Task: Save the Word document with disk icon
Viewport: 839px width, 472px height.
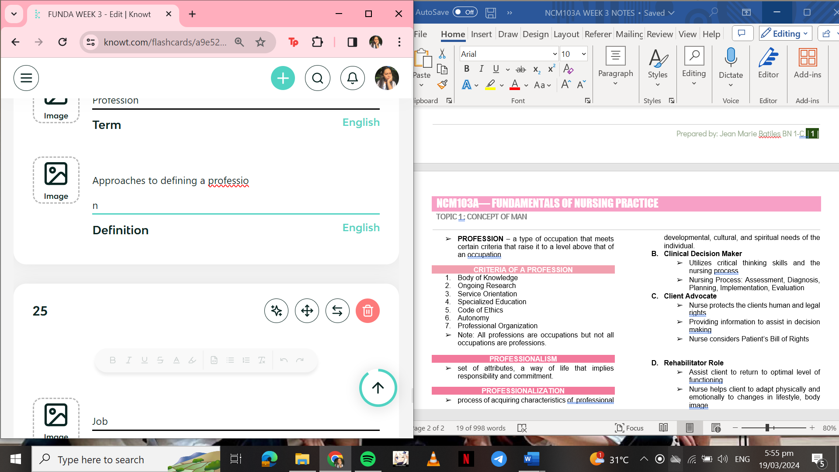Action: (x=491, y=13)
